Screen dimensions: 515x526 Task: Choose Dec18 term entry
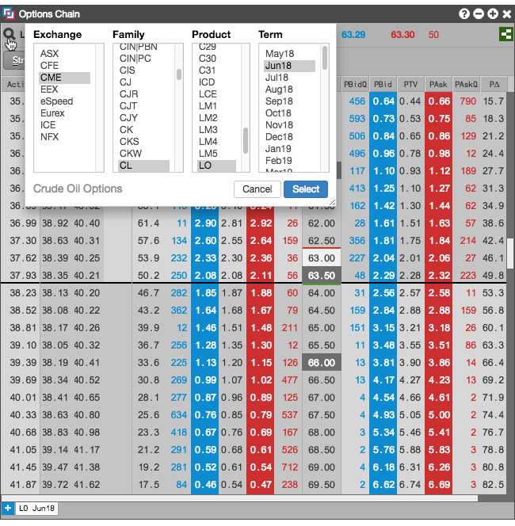279,137
